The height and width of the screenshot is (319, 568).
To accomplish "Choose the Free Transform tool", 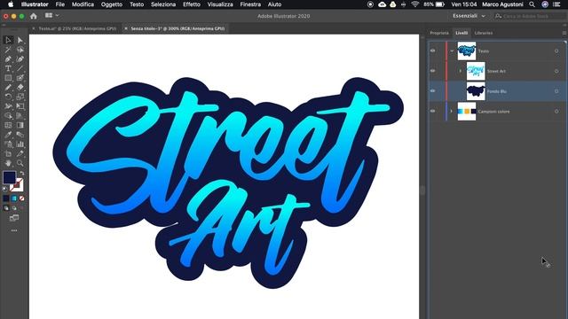I will [20, 106].
